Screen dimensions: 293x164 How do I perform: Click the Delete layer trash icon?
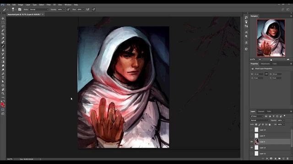[288, 159]
